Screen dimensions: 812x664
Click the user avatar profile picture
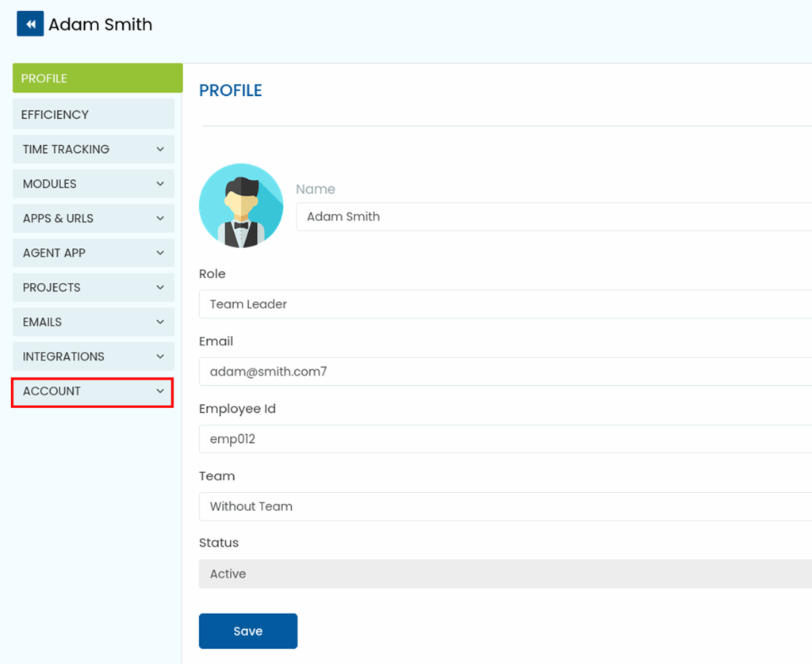click(x=240, y=205)
